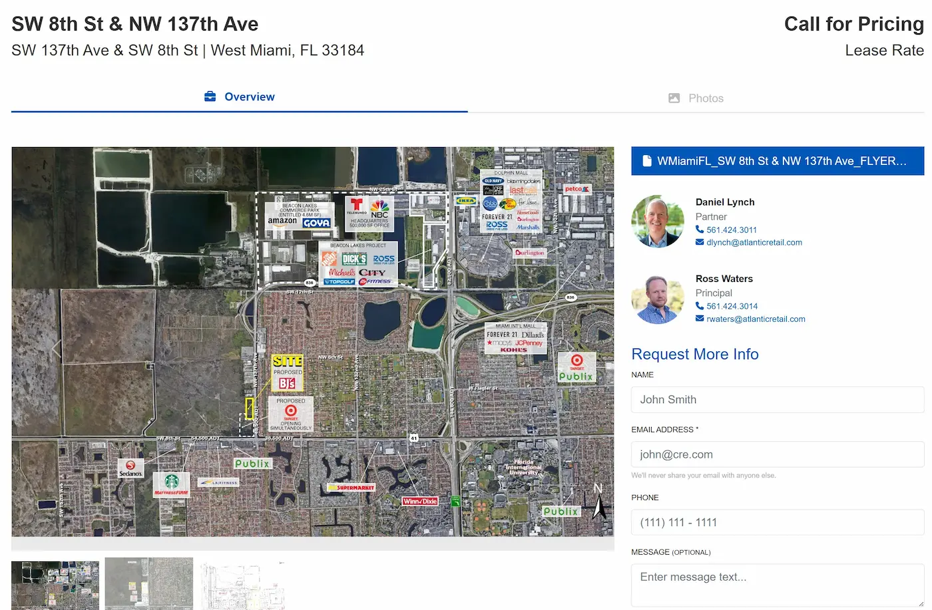Click the Ross Waters name text

pos(724,279)
